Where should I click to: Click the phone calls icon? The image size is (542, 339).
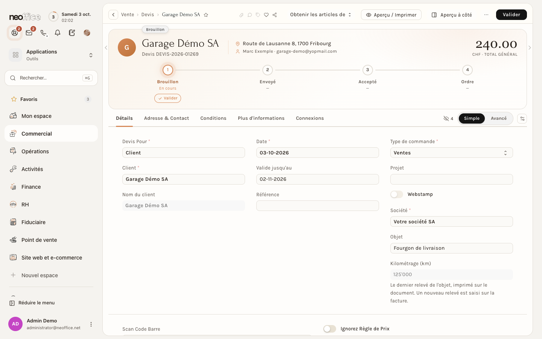pos(44,33)
